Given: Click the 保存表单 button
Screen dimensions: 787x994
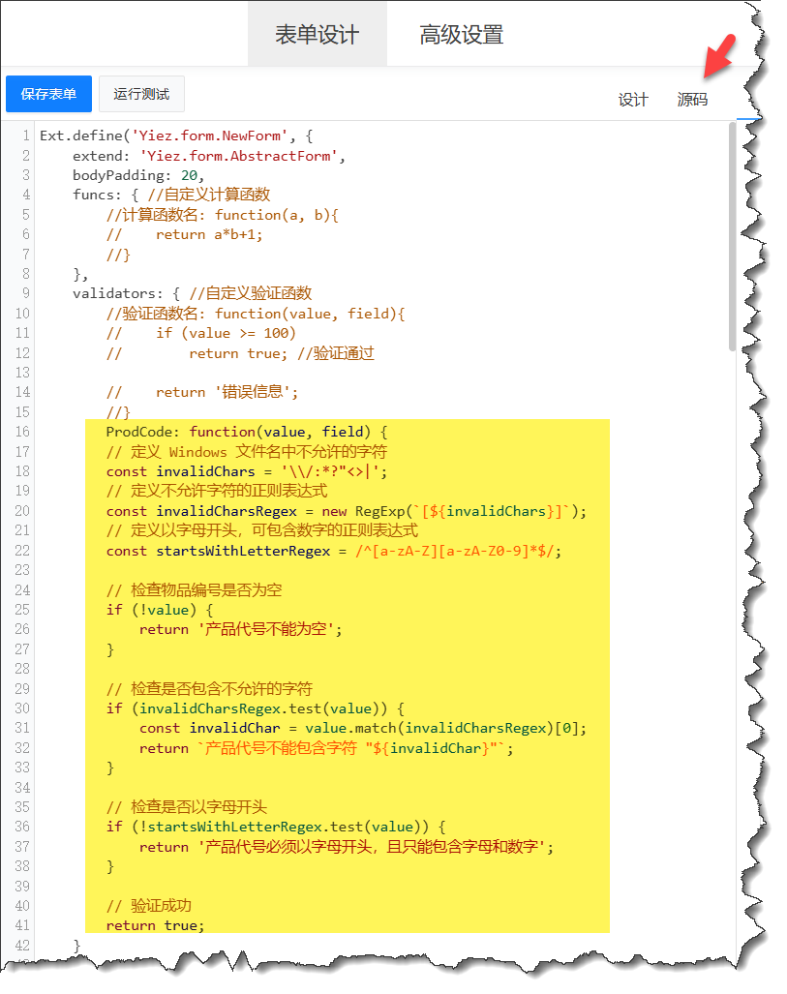Looking at the screenshot, I should pyautogui.click(x=48, y=94).
